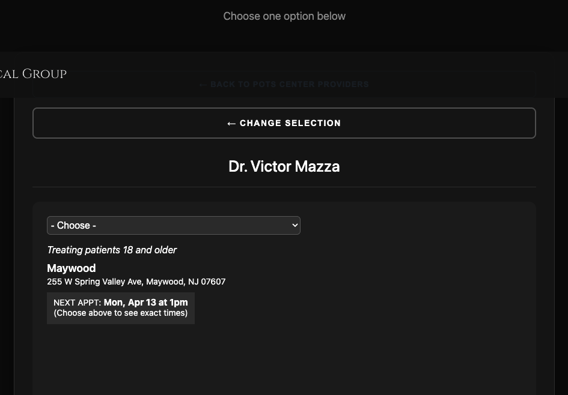Toggle the appointment details box

120,307
